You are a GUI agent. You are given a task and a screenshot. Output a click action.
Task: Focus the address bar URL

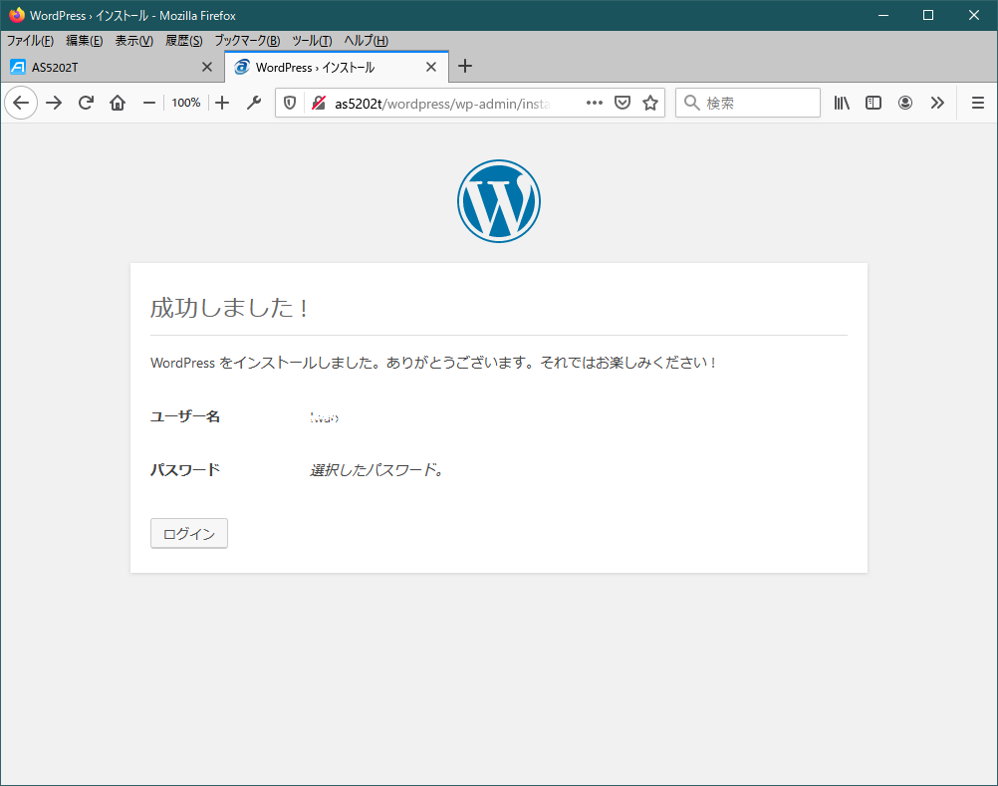[442, 103]
